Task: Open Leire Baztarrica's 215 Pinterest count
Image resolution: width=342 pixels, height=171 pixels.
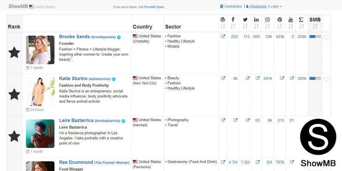Action: pos(281,120)
